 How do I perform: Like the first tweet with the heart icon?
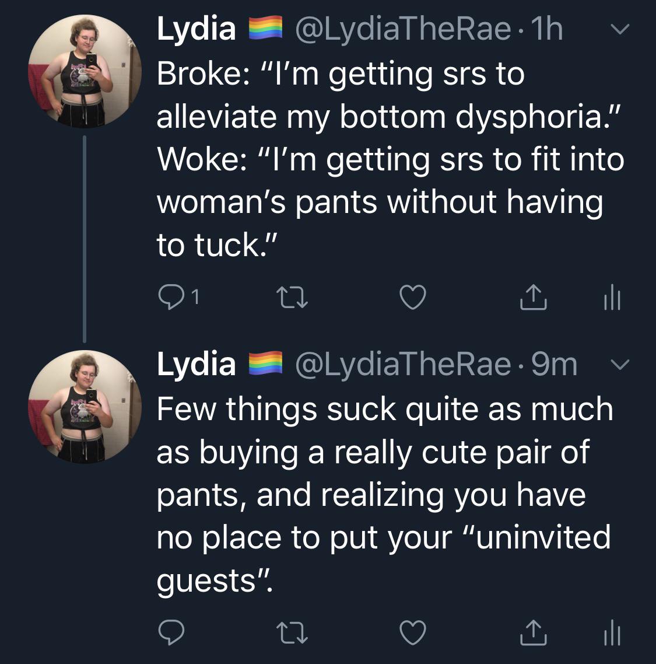pos(413,298)
